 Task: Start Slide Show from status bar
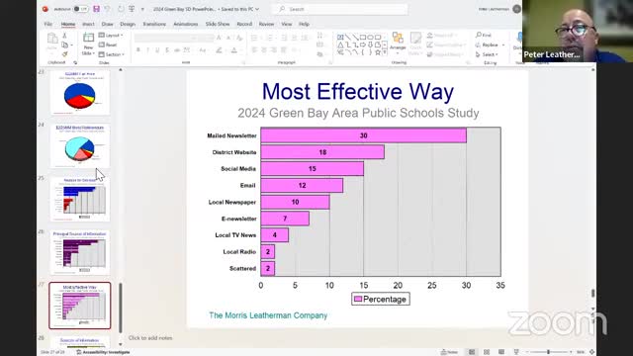tap(516, 352)
